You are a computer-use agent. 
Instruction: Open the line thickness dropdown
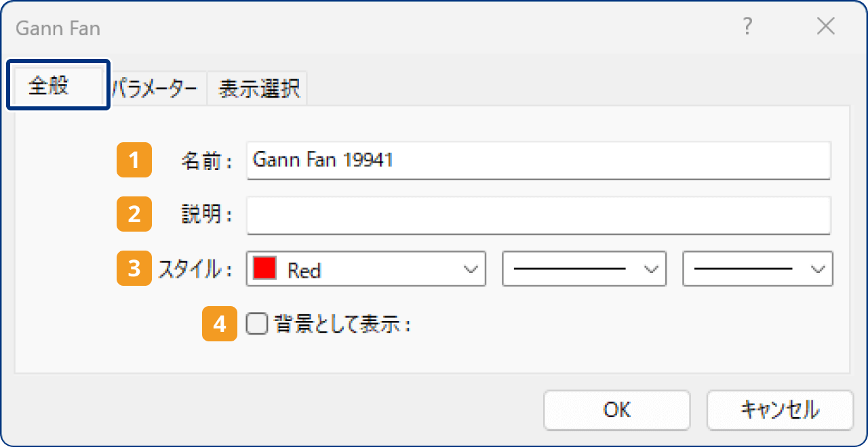757,269
